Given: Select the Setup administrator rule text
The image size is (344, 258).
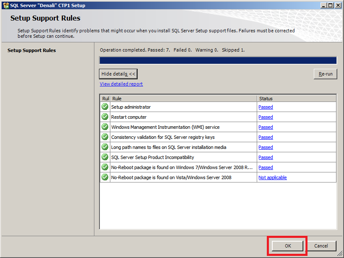Looking at the screenshot, I should coord(131,107).
